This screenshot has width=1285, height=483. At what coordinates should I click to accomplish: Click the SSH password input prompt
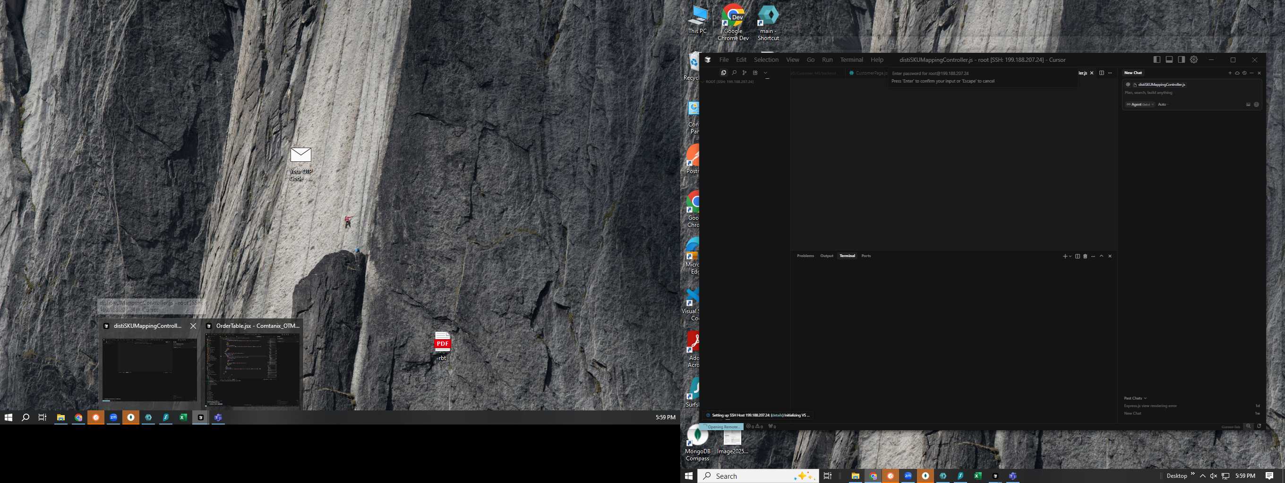coord(983,73)
